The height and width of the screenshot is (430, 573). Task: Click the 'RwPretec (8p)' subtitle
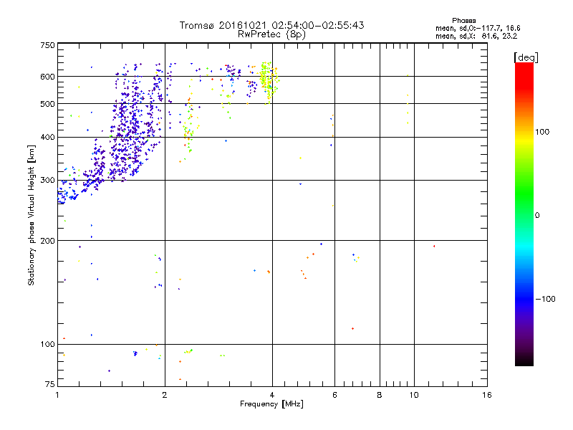coord(271,34)
